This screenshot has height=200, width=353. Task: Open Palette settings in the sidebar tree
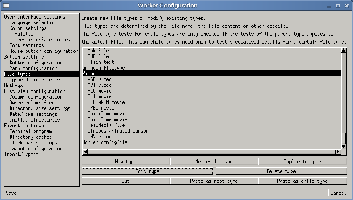point(23,34)
